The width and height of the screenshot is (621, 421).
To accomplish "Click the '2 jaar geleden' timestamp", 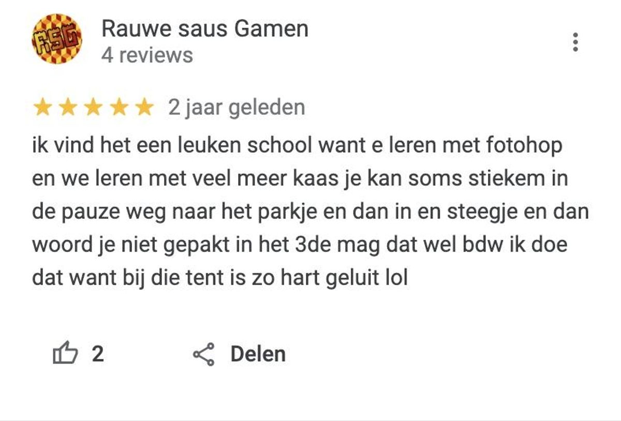I will [x=236, y=108].
